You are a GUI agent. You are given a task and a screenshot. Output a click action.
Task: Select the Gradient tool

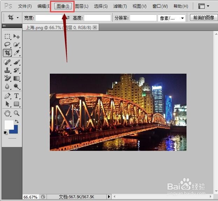click(x=16, y=78)
